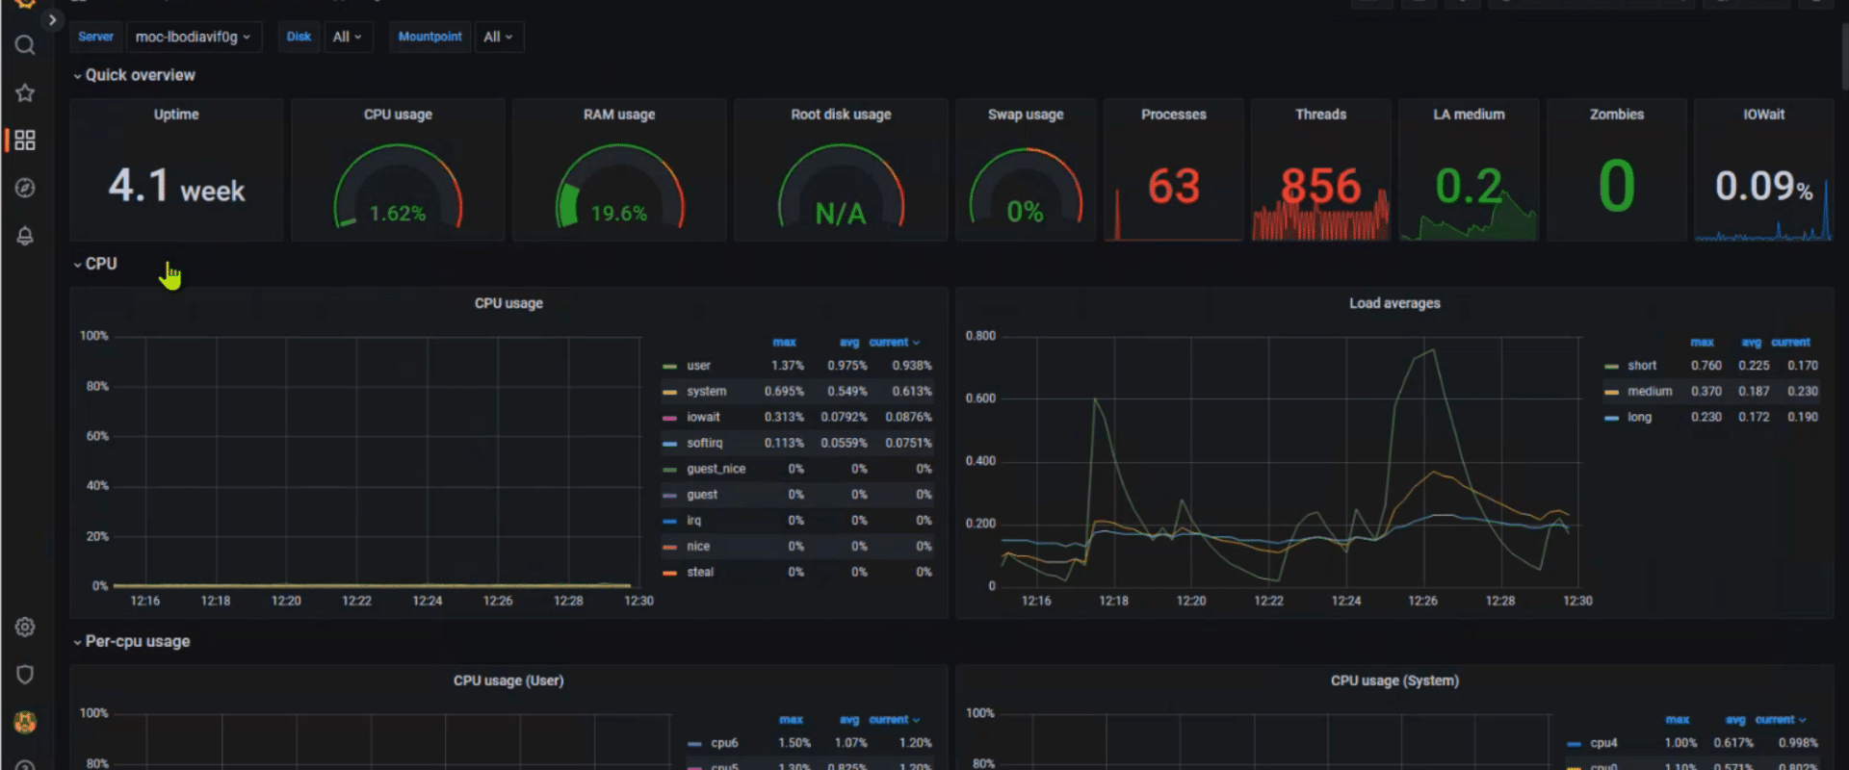The image size is (1849, 770).
Task: Click the Processes value 63
Action: pos(1173,186)
